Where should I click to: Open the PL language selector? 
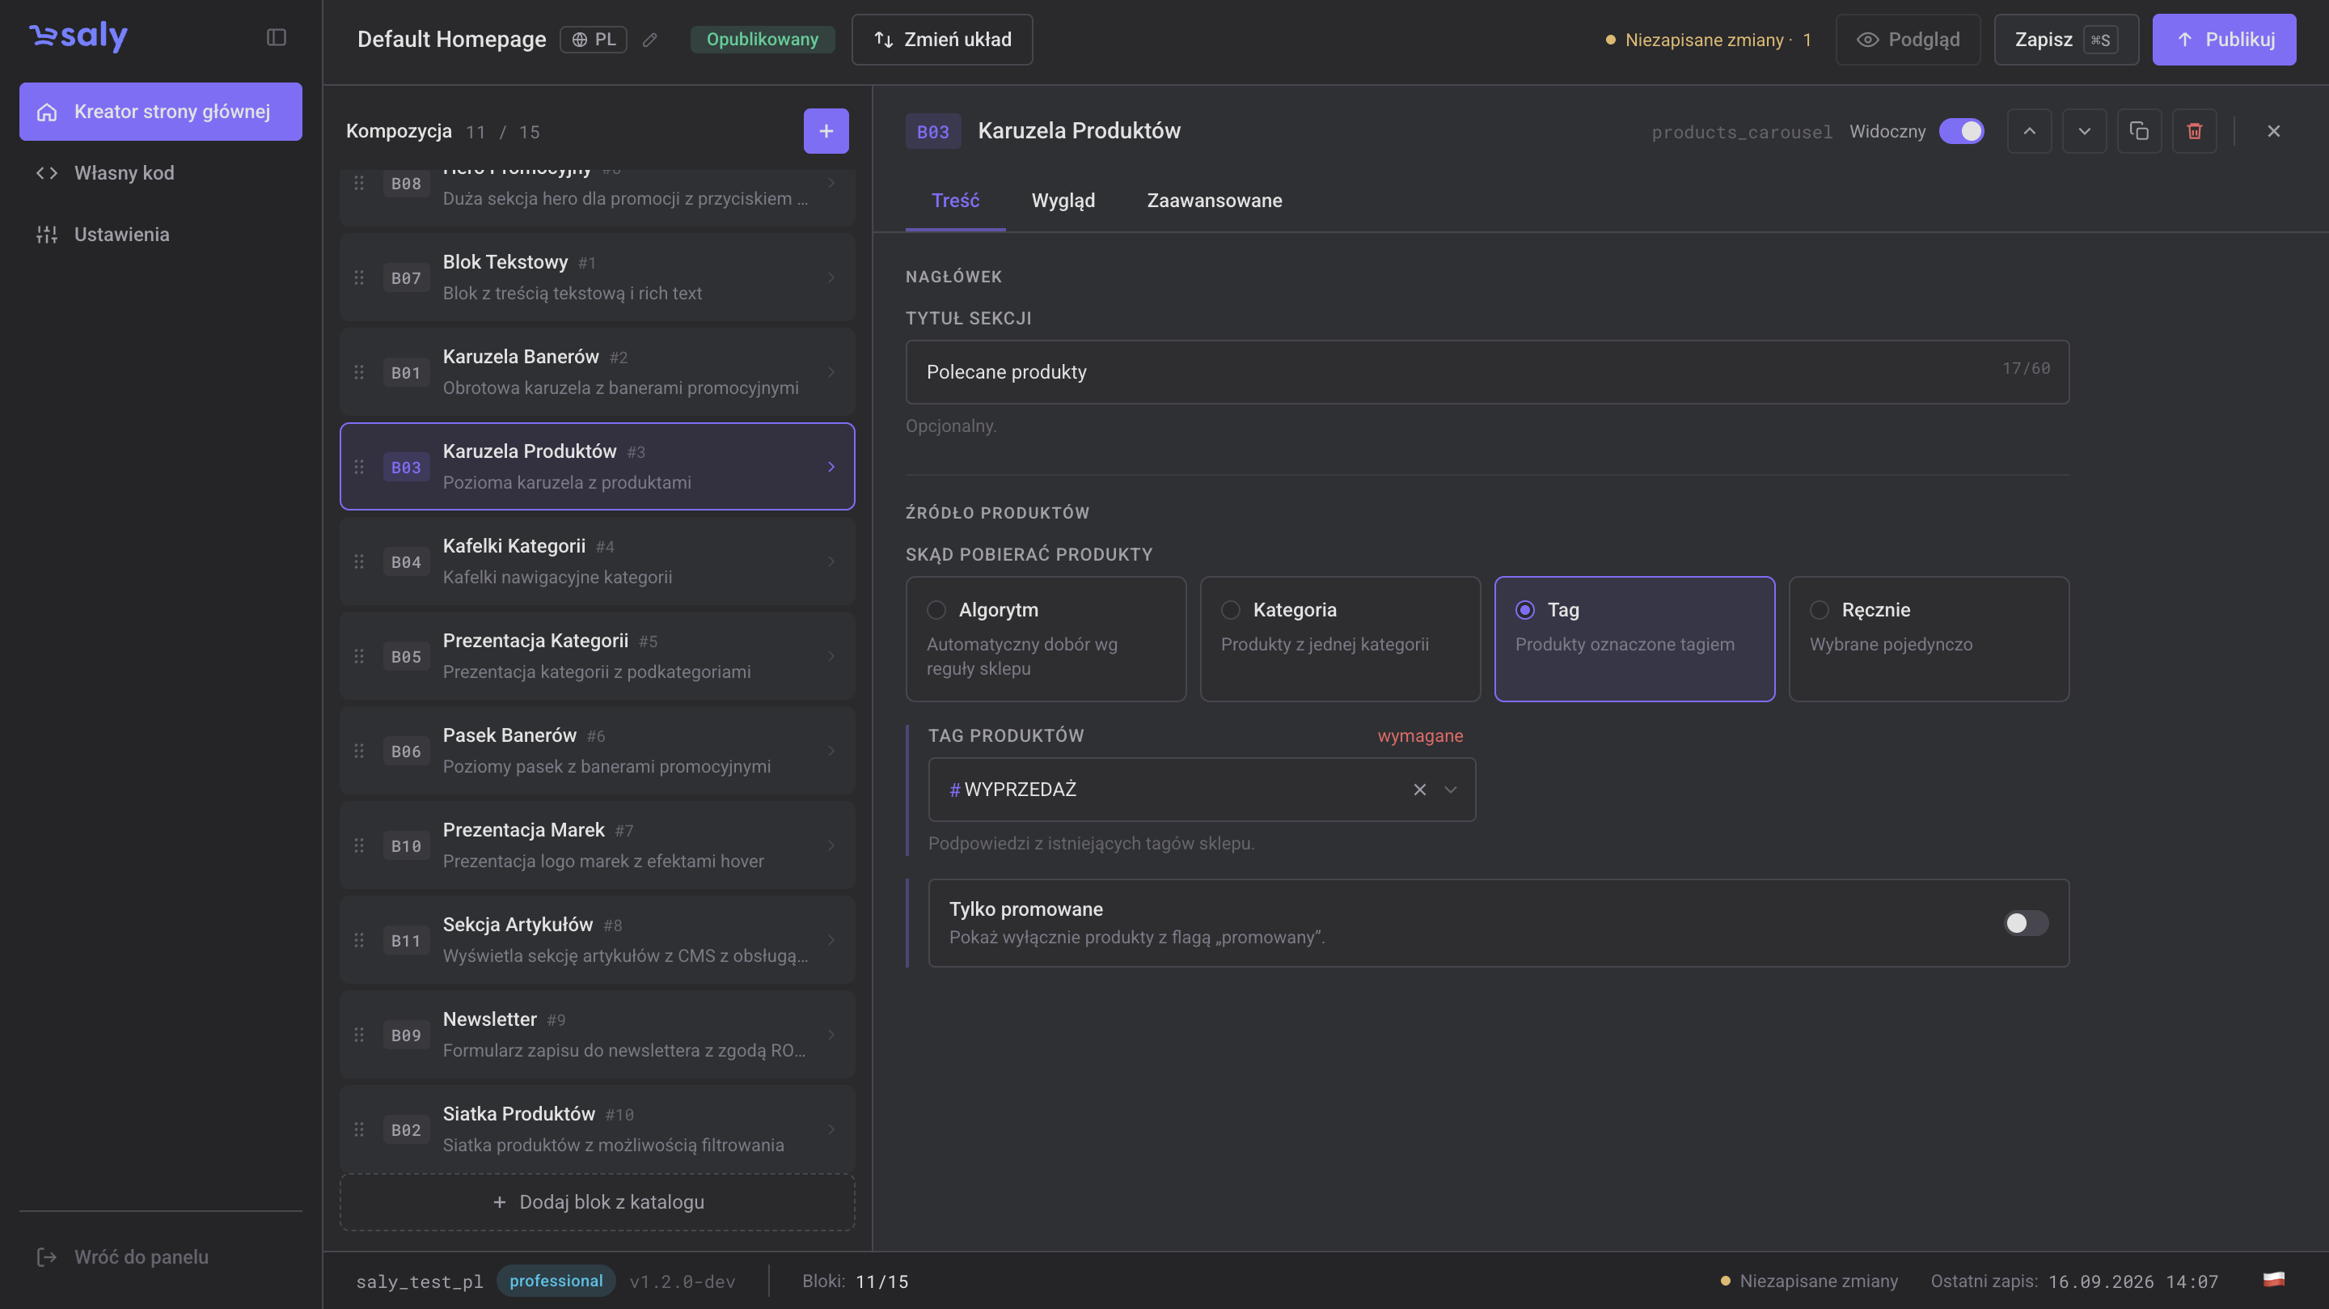coord(593,40)
